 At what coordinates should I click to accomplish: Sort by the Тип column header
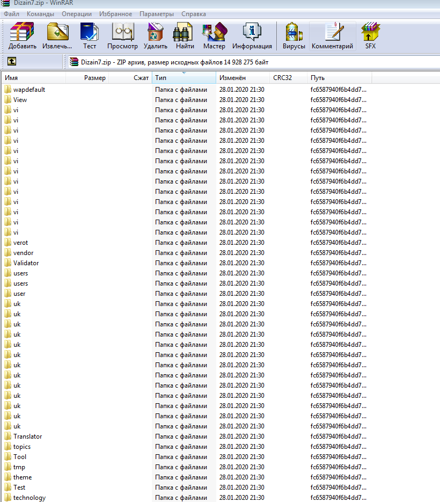[x=182, y=78]
